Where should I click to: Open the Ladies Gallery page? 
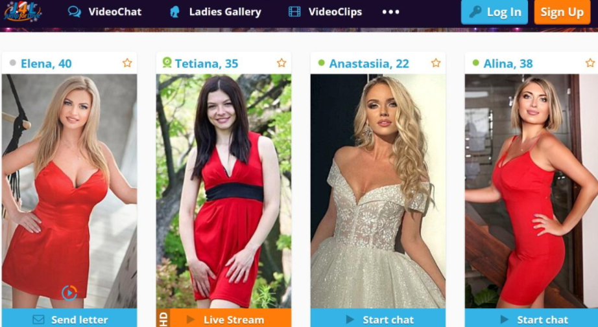click(215, 12)
